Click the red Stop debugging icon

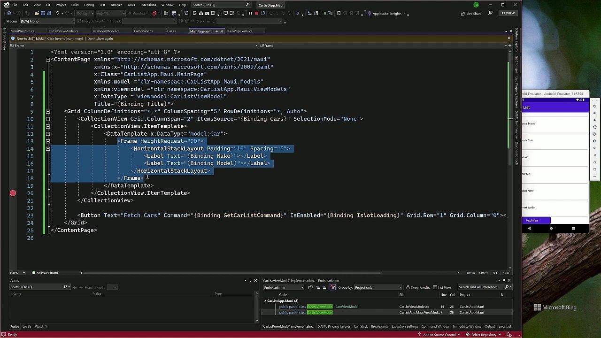(256, 13)
